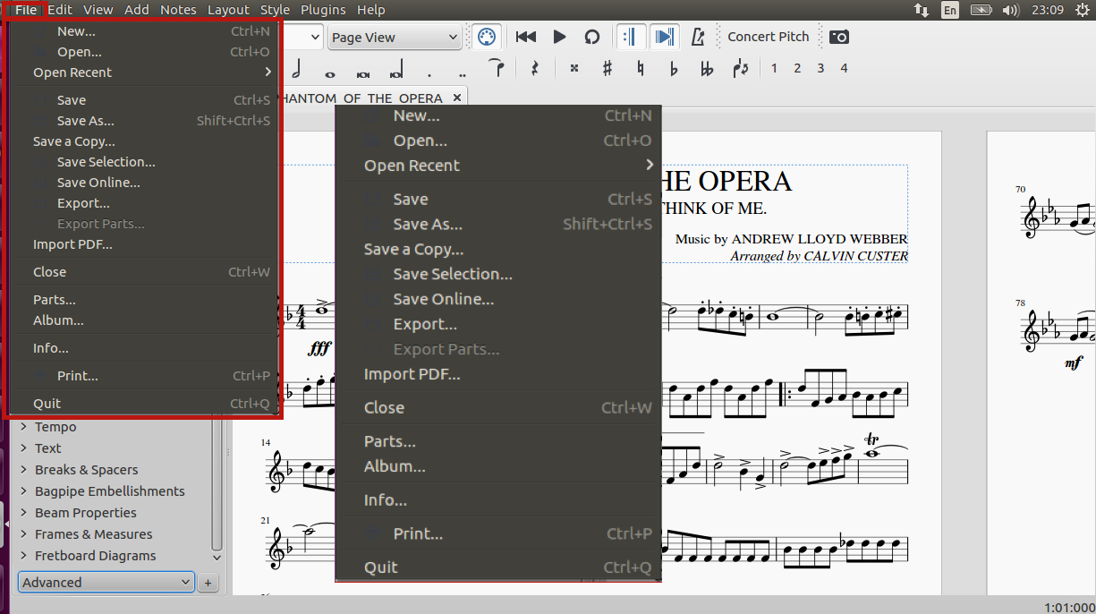Select the score's ARRANGED BY CALVIN CUSTER text

click(x=820, y=256)
